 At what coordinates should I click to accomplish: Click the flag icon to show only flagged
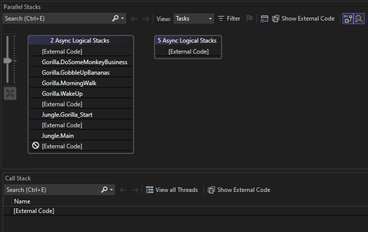coord(250,19)
